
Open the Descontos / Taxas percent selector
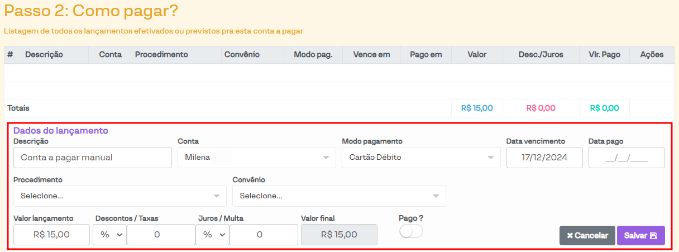[111, 235]
